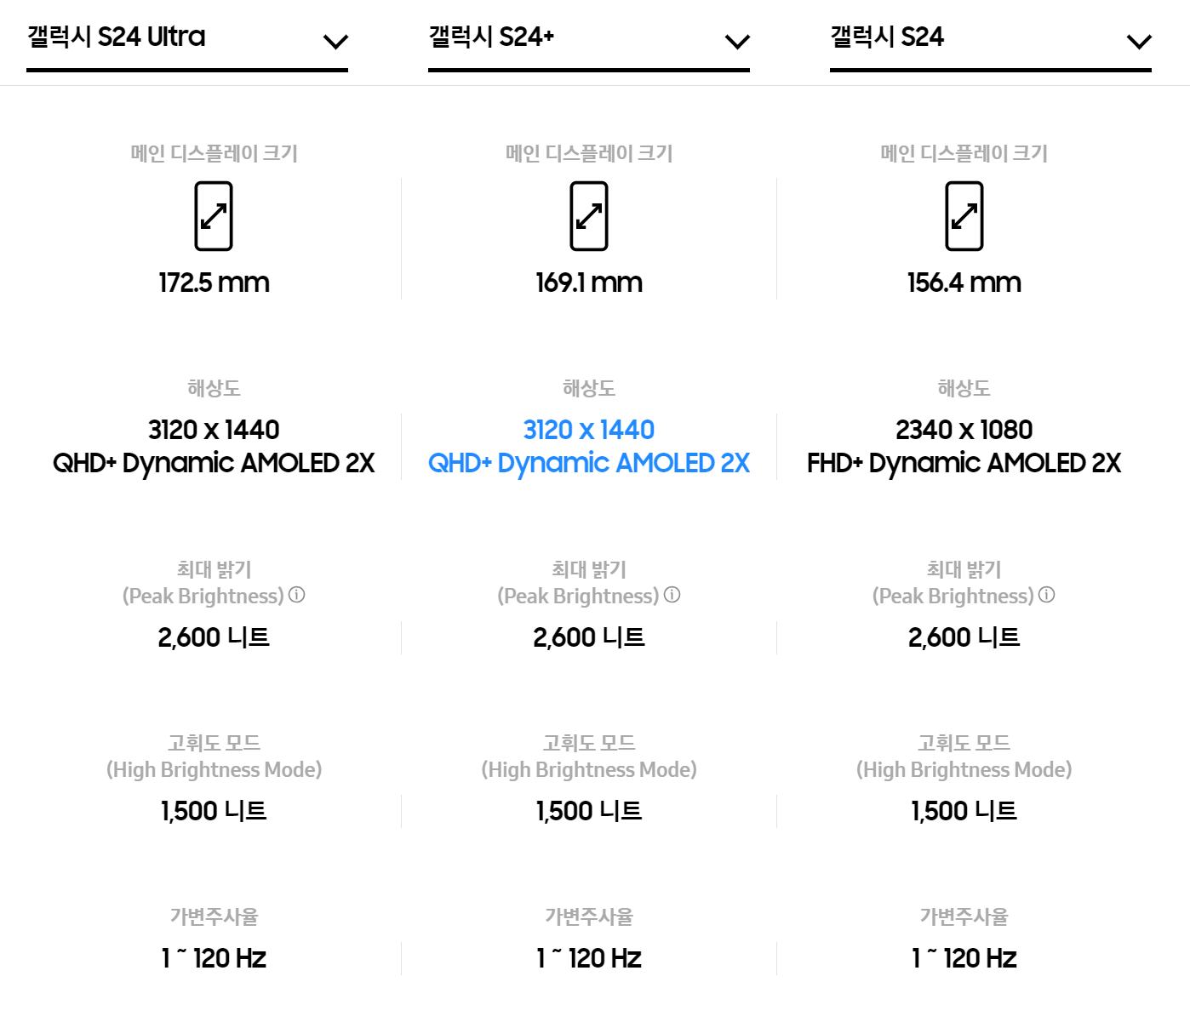
Task: Click the 해상도 label in the S24 Ultra column
Action: coord(214,389)
